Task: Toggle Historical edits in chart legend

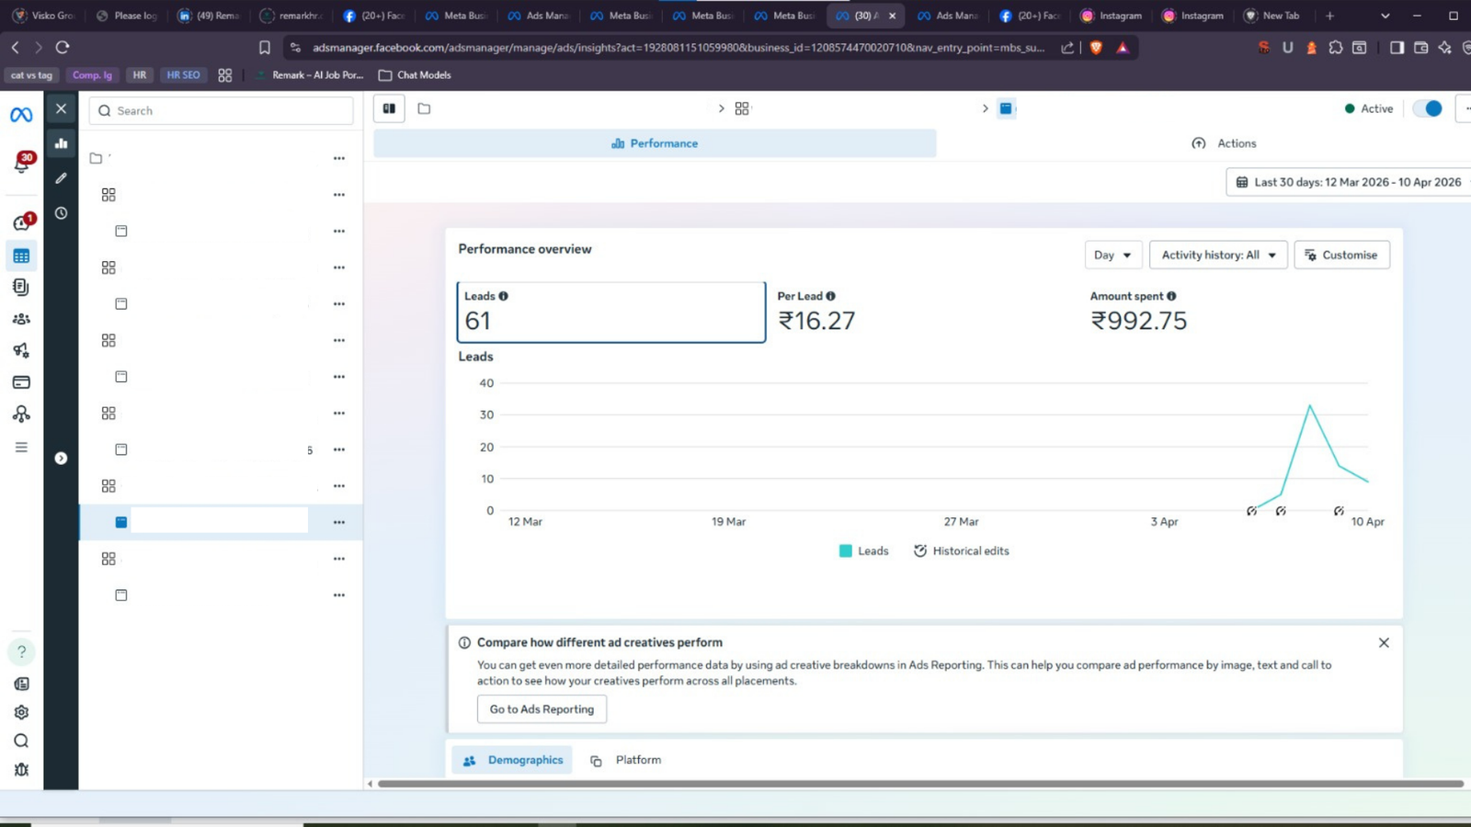Action: pyautogui.click(x=961, y=551)
